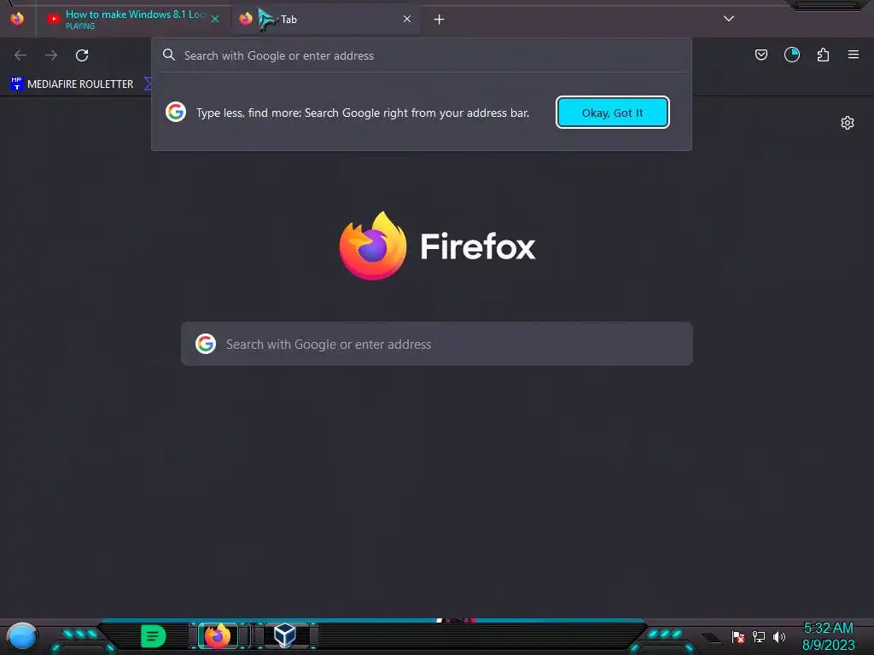
Task: Open the Extensions puzzle icon
Action: pos(823,55)
